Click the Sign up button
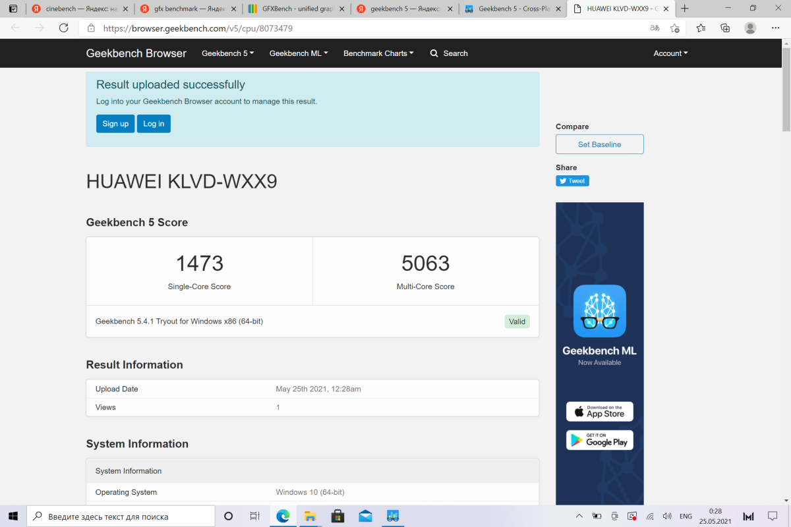This screenshot has width=791, height=527. [115, 124]
